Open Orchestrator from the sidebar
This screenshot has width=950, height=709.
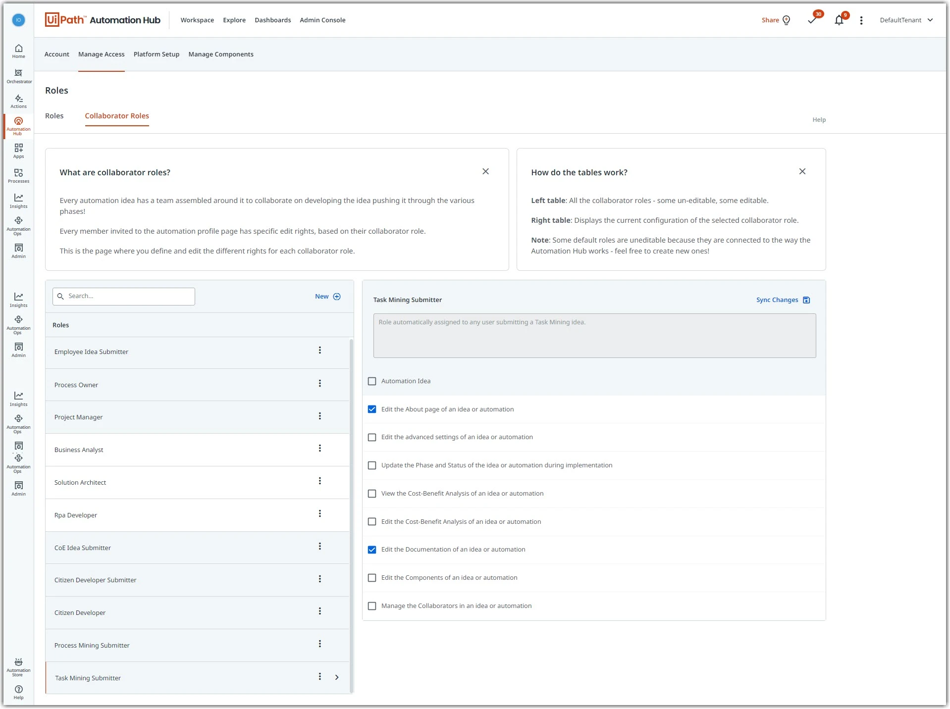[x=18, y=76]
